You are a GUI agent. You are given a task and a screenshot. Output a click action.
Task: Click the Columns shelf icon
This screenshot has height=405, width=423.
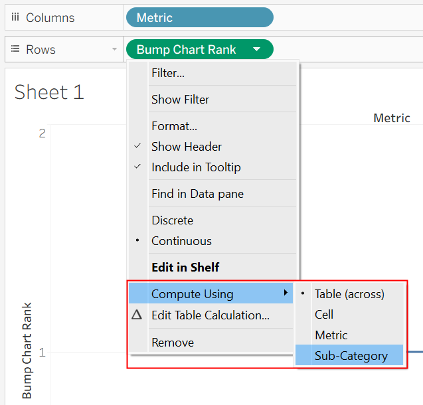coord(15,17)
